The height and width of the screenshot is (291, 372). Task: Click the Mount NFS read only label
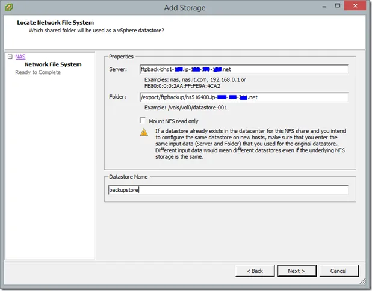pyautogui.click(x=174, y=121)
